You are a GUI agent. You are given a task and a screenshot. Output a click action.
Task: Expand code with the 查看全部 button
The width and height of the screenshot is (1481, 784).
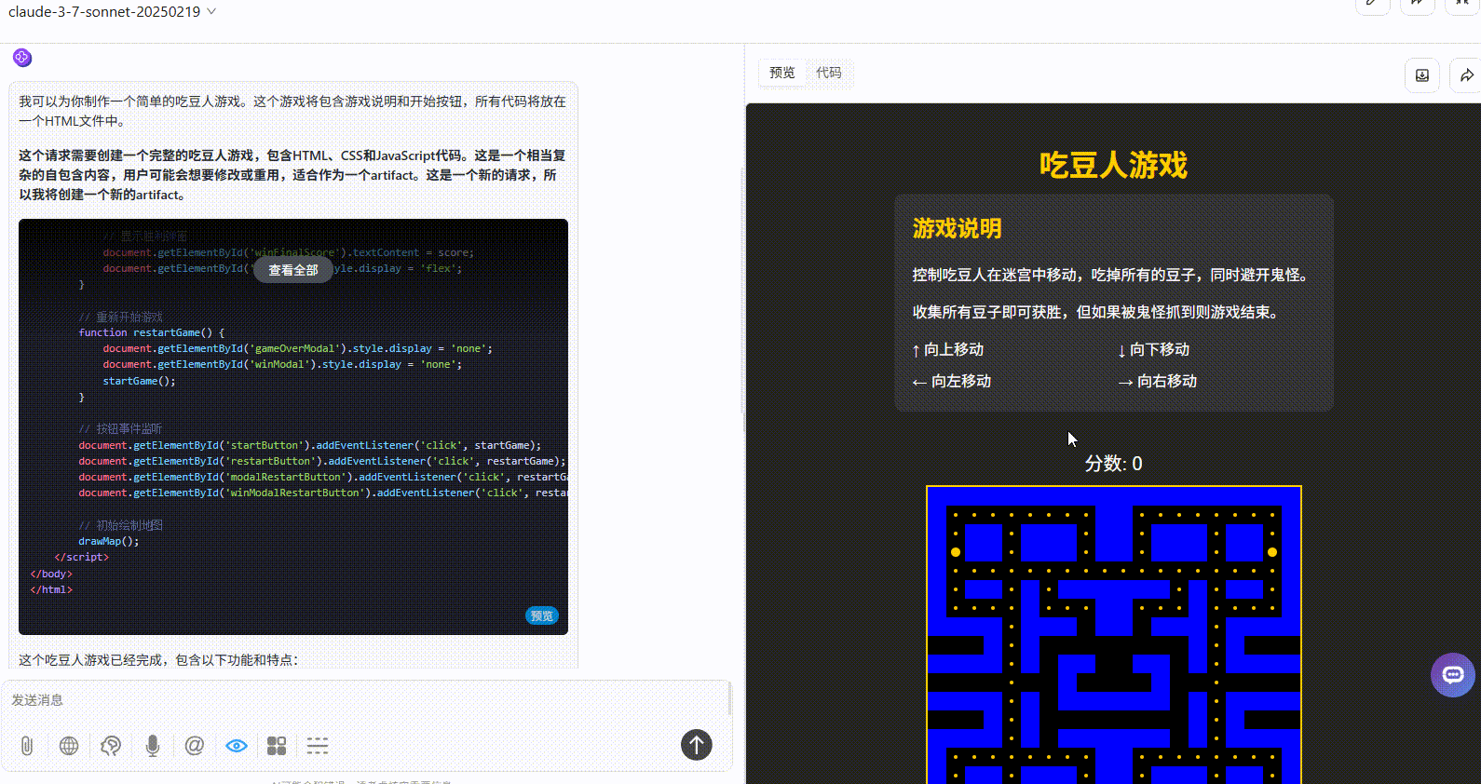(x=293, y=270)
